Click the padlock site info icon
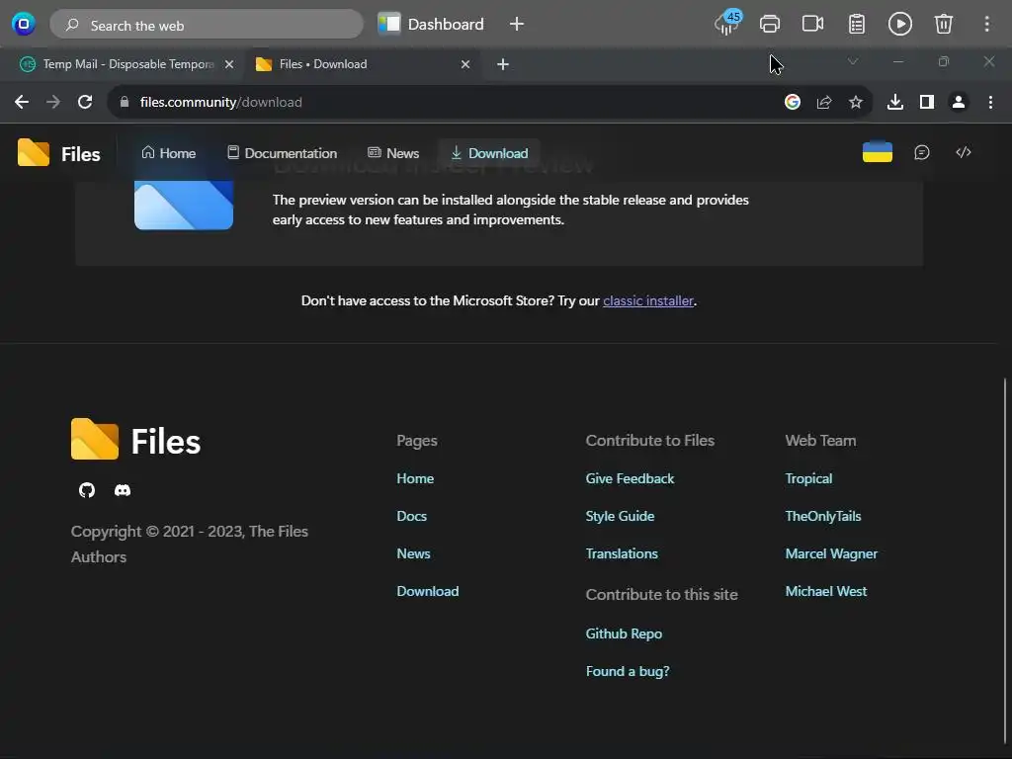 pyautogui.click(x=125, y=102)
